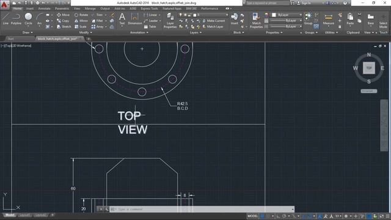This screenshot has height=220, width=391.
Task: Toggle grid display in status bar
Action: tap(262, 216)
